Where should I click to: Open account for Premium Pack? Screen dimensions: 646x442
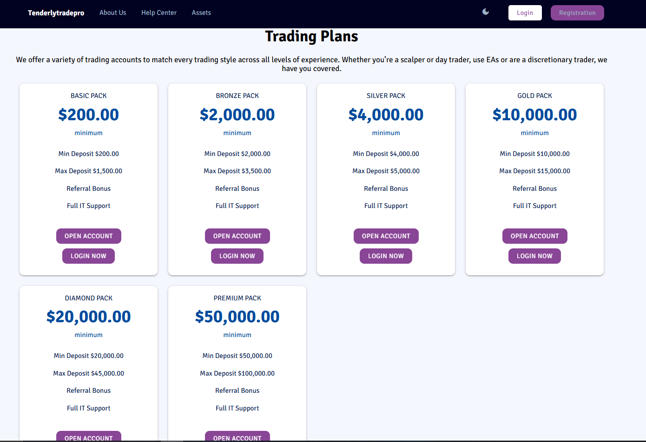[237, 436]
